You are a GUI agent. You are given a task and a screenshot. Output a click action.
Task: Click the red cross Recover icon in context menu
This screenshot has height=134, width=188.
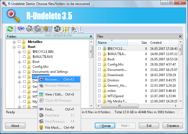pyautogui.click(x=41, y=79)
